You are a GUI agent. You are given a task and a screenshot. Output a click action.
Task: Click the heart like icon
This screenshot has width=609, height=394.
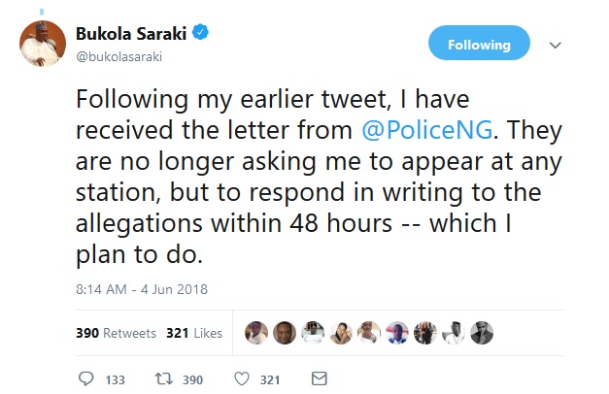(241, 378)
